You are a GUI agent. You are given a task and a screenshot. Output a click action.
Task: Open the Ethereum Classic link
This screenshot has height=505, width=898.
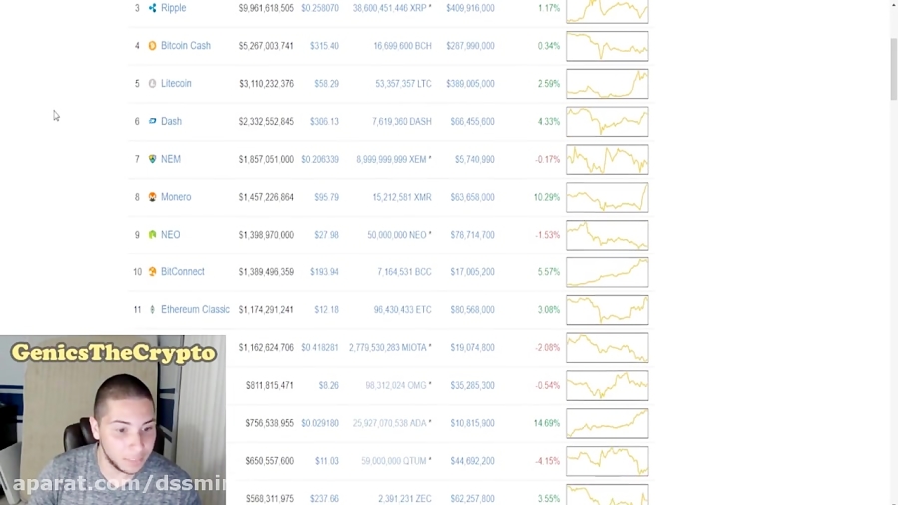(196, 310)
